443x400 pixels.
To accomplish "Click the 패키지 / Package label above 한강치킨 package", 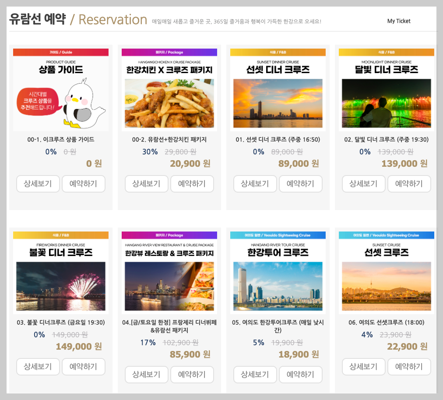I will pos(169,52).
